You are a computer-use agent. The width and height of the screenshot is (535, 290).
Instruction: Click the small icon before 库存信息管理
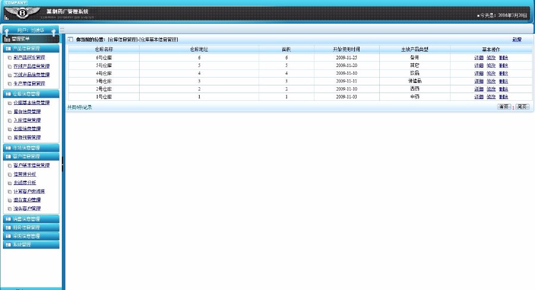click(10, 111)
